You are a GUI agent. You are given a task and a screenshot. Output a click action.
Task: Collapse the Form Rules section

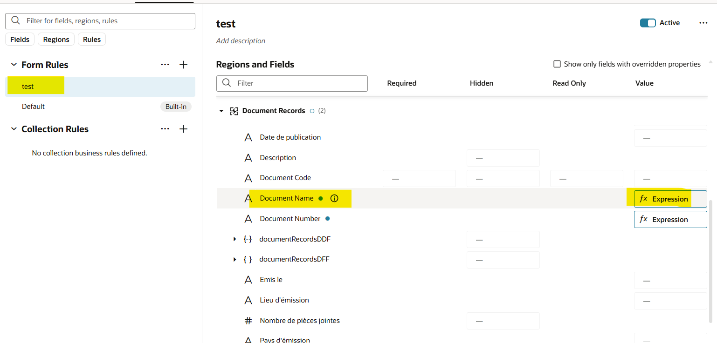click(x=14, y=65)
